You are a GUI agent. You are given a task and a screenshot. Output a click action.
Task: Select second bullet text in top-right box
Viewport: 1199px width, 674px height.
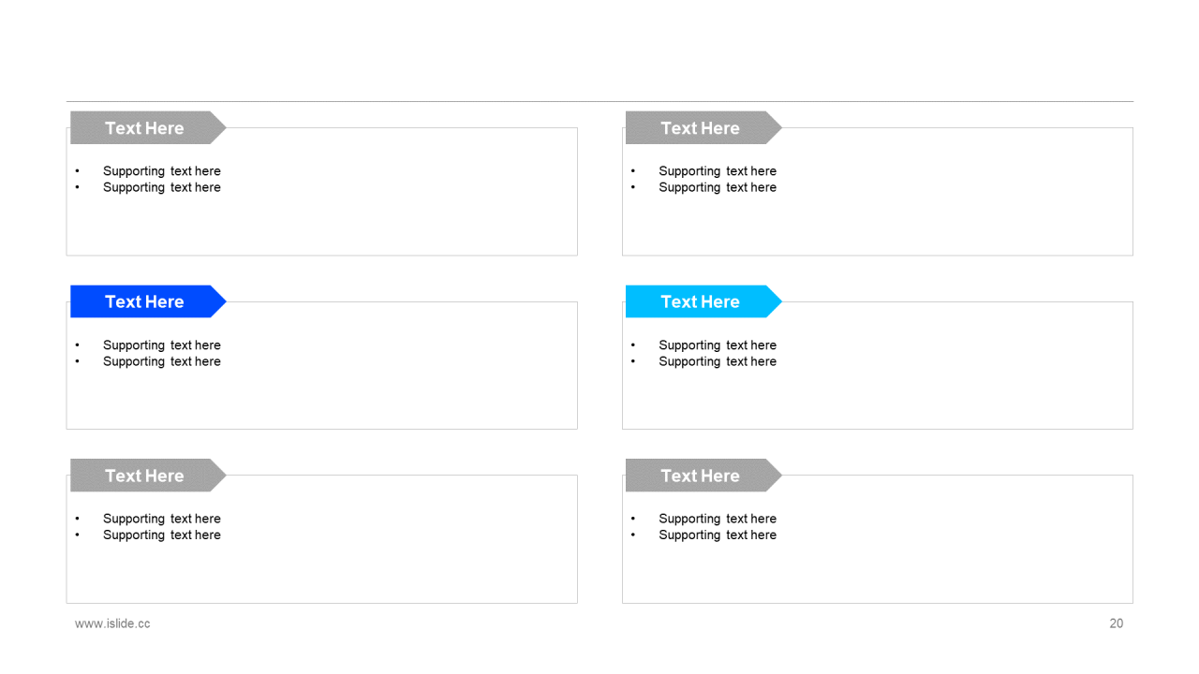tap(718, 187)
